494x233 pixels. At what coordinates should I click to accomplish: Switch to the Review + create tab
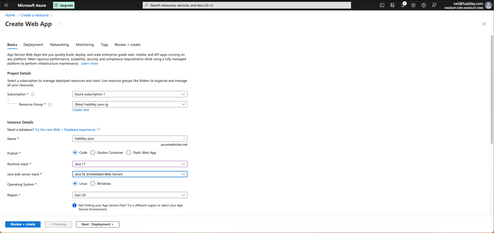coord(128,45)
